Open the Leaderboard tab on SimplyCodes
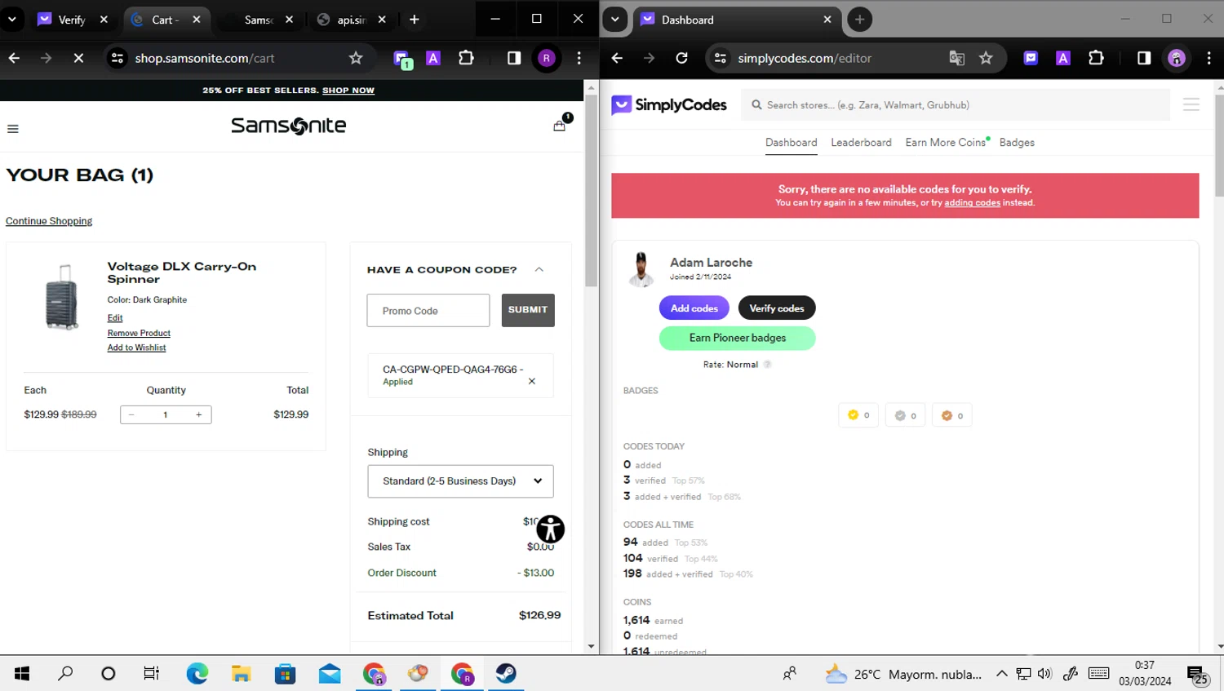1224x691 pixels. click(x=861, y=143)
